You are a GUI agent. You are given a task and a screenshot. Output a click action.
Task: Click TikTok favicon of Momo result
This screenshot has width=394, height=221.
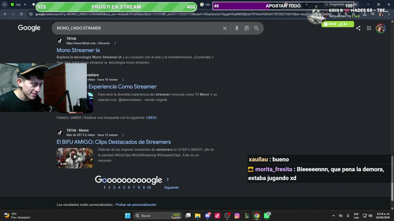tap(60, 133)
